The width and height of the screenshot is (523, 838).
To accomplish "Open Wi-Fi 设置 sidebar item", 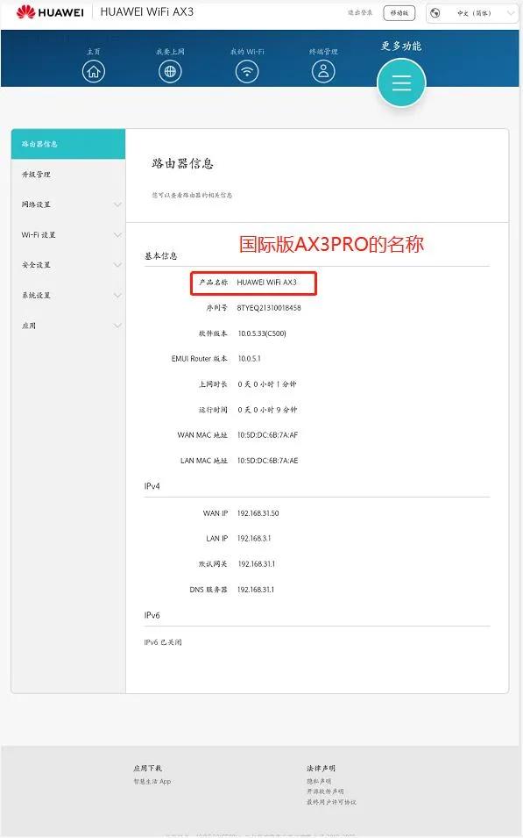I will coord(68,234).
